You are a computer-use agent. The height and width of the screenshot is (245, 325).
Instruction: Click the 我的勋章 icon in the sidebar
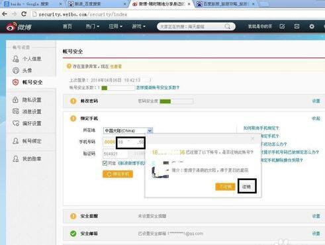16,158
